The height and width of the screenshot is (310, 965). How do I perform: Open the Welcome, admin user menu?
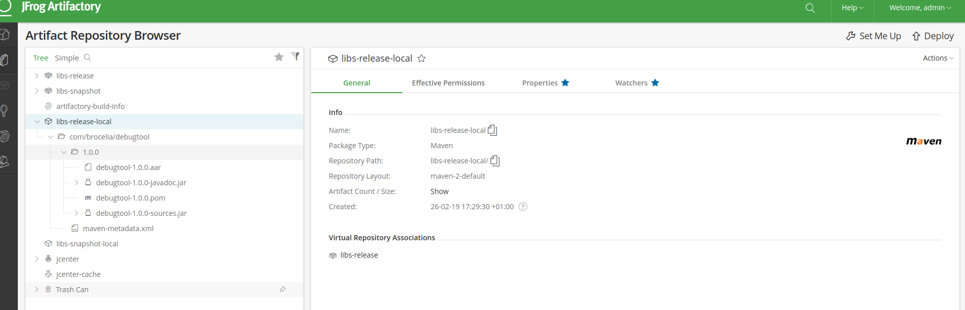point(920,8)
